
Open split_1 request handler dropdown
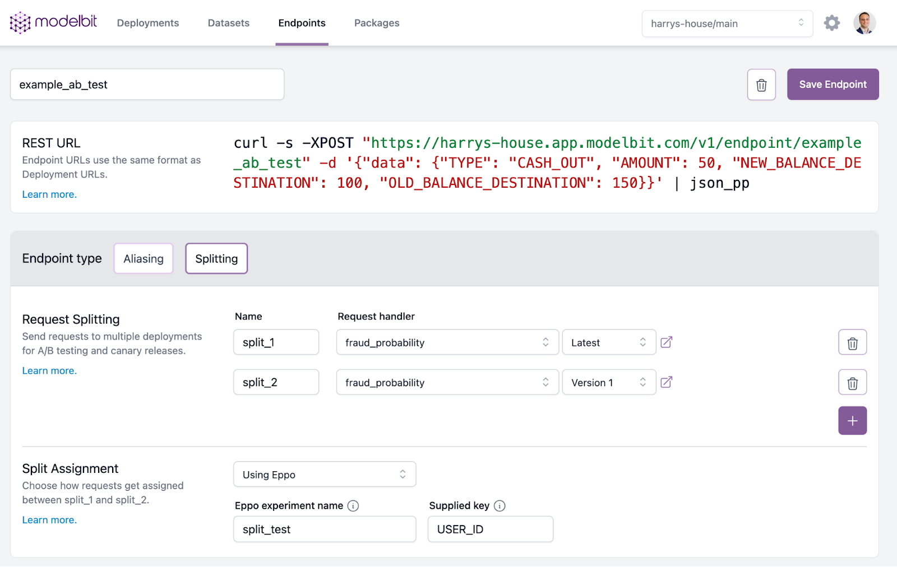point(447,342)
